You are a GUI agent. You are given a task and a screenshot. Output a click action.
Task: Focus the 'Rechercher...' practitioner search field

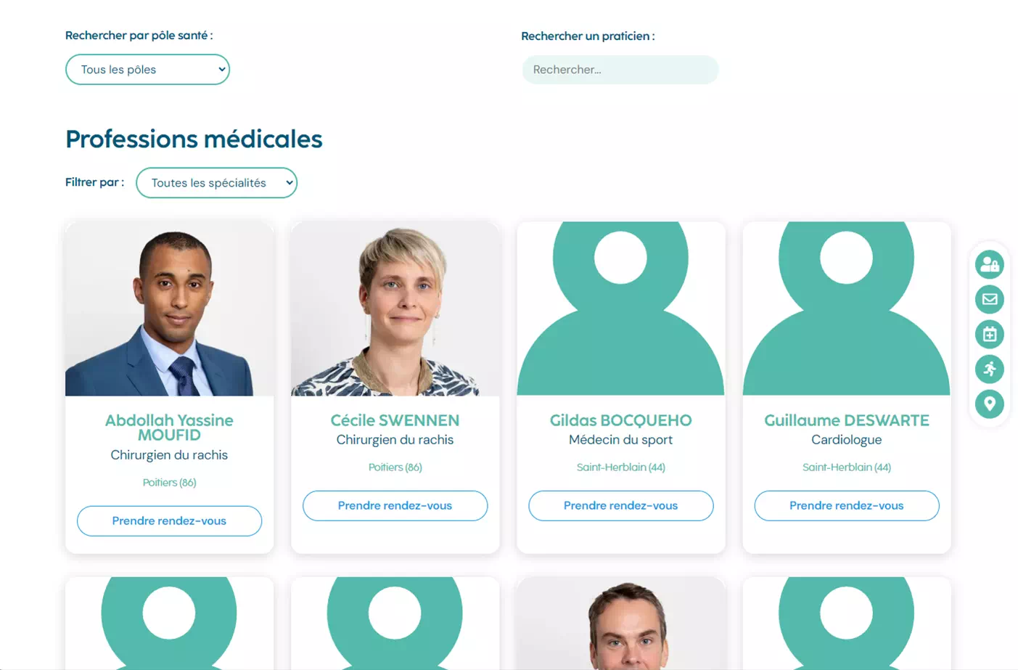620,70
